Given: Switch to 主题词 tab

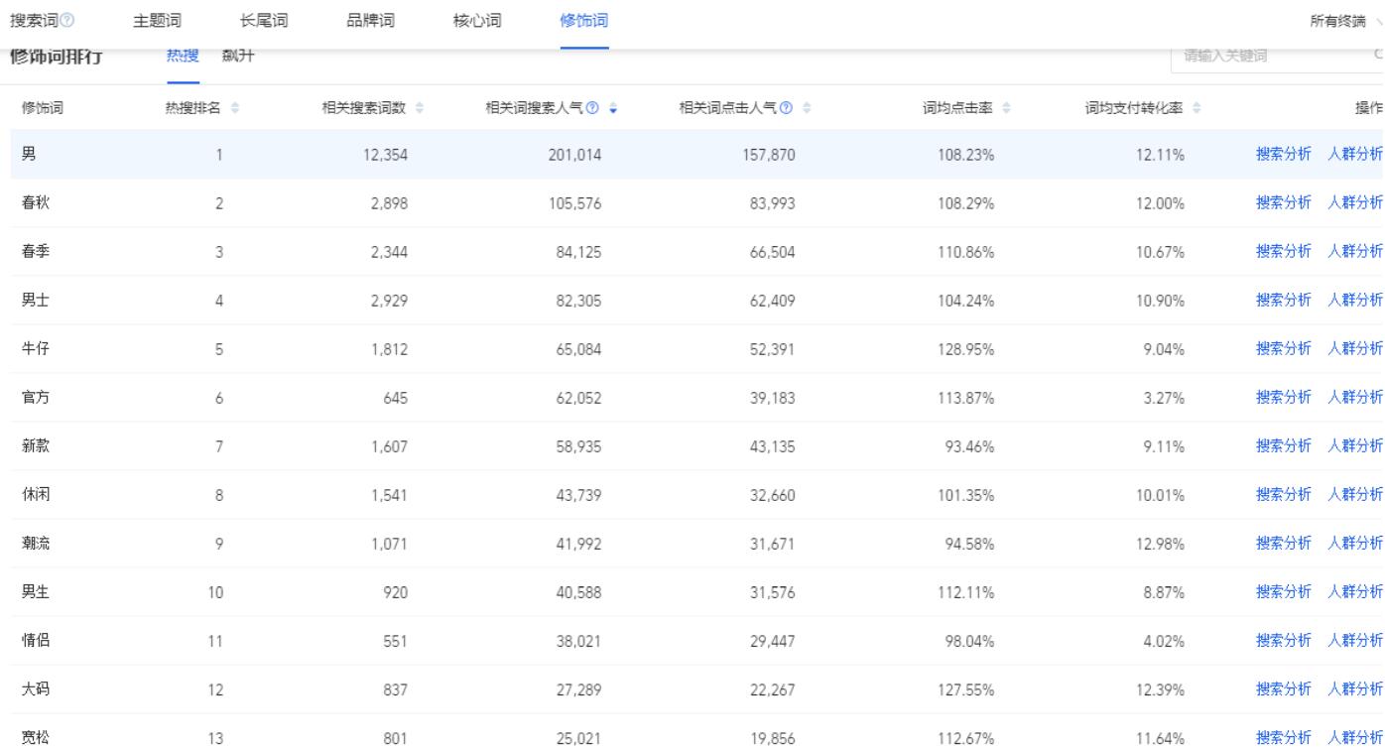Looking at the screenshot, I should (157, 22).
